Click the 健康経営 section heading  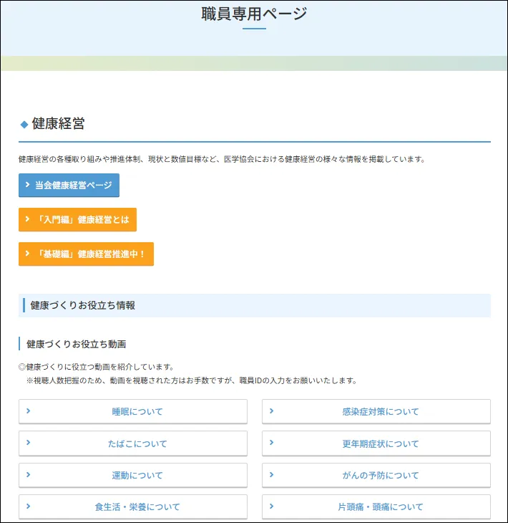58,124
